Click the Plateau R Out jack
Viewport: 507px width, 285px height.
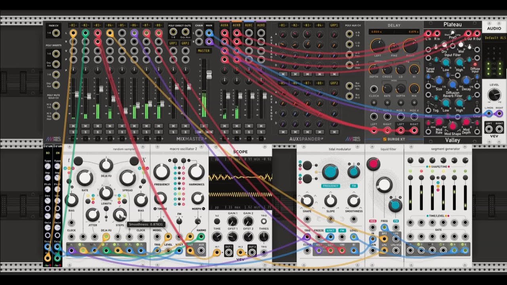[478, 33]
